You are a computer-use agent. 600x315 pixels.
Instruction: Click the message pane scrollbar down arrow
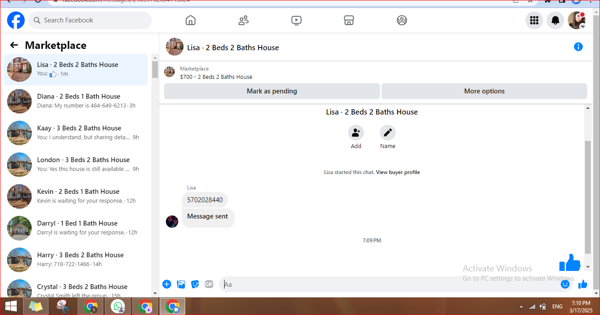[x=588, y=267]
